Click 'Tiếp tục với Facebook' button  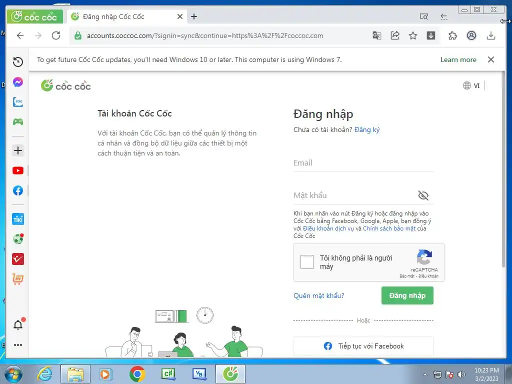363,346
